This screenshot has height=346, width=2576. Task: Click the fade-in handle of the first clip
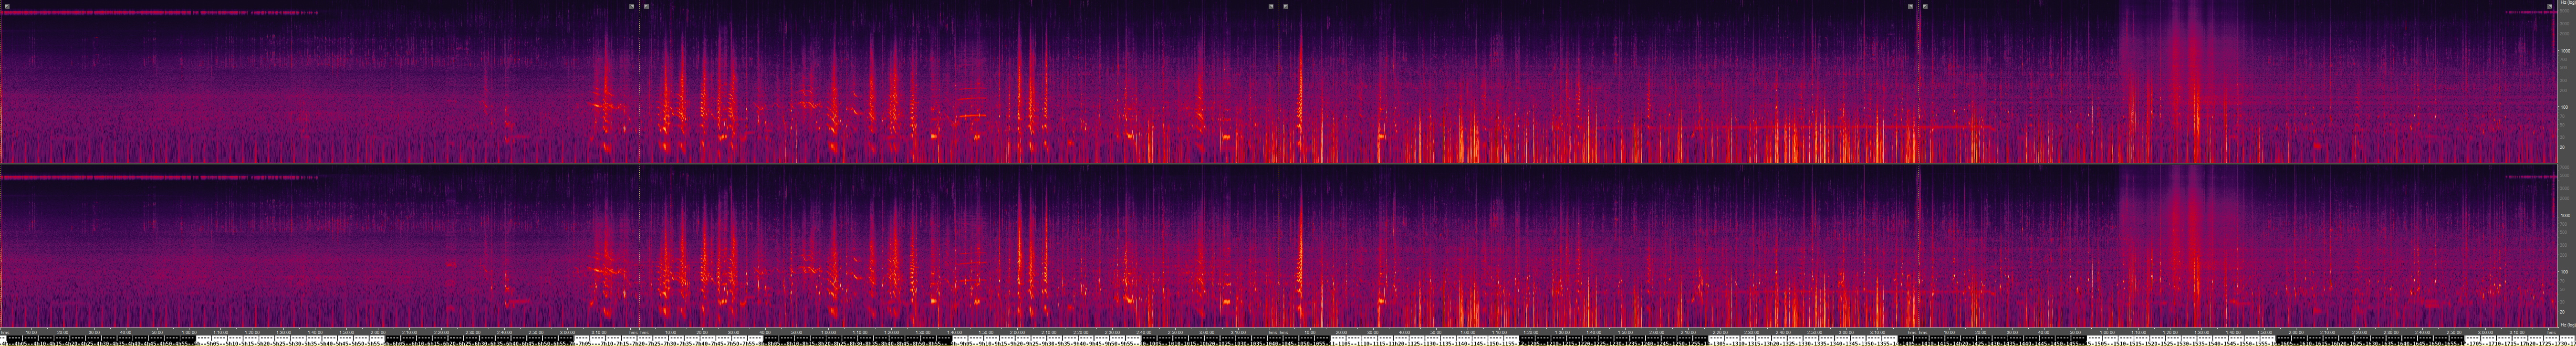click(7, 6)
